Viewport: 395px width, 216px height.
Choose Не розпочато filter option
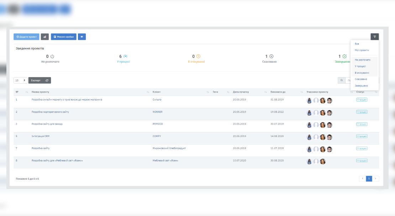[x=362, y=60]
